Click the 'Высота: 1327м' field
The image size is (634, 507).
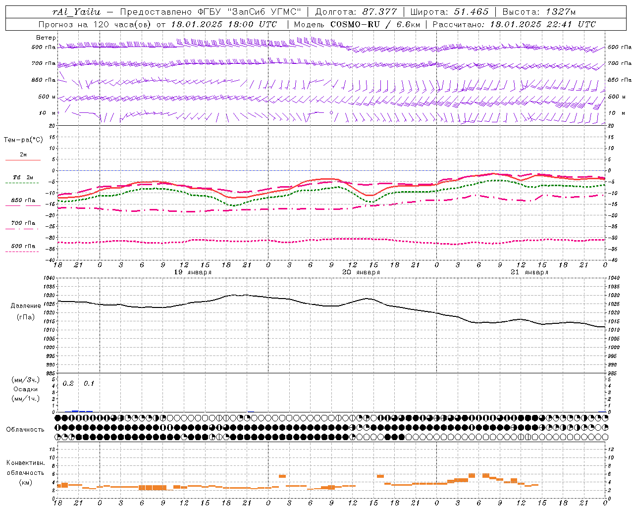coord(539,12)
